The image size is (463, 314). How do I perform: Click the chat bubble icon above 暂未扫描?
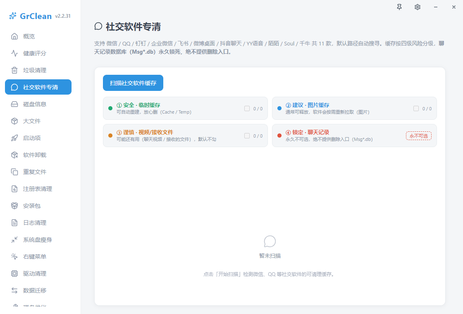(270, 241)
